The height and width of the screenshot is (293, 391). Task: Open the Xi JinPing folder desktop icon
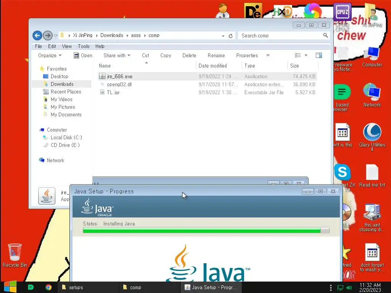coord(372,15)
